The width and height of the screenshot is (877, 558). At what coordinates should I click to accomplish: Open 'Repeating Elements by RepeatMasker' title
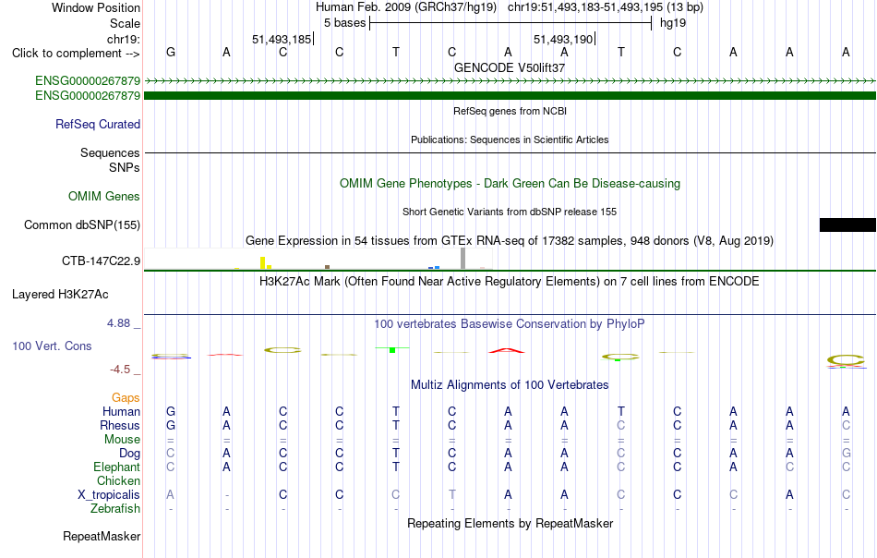[510, 524]
